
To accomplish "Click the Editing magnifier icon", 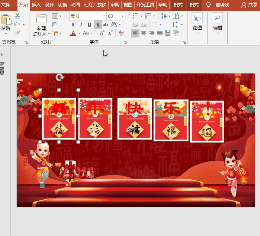I will point(217,18).
